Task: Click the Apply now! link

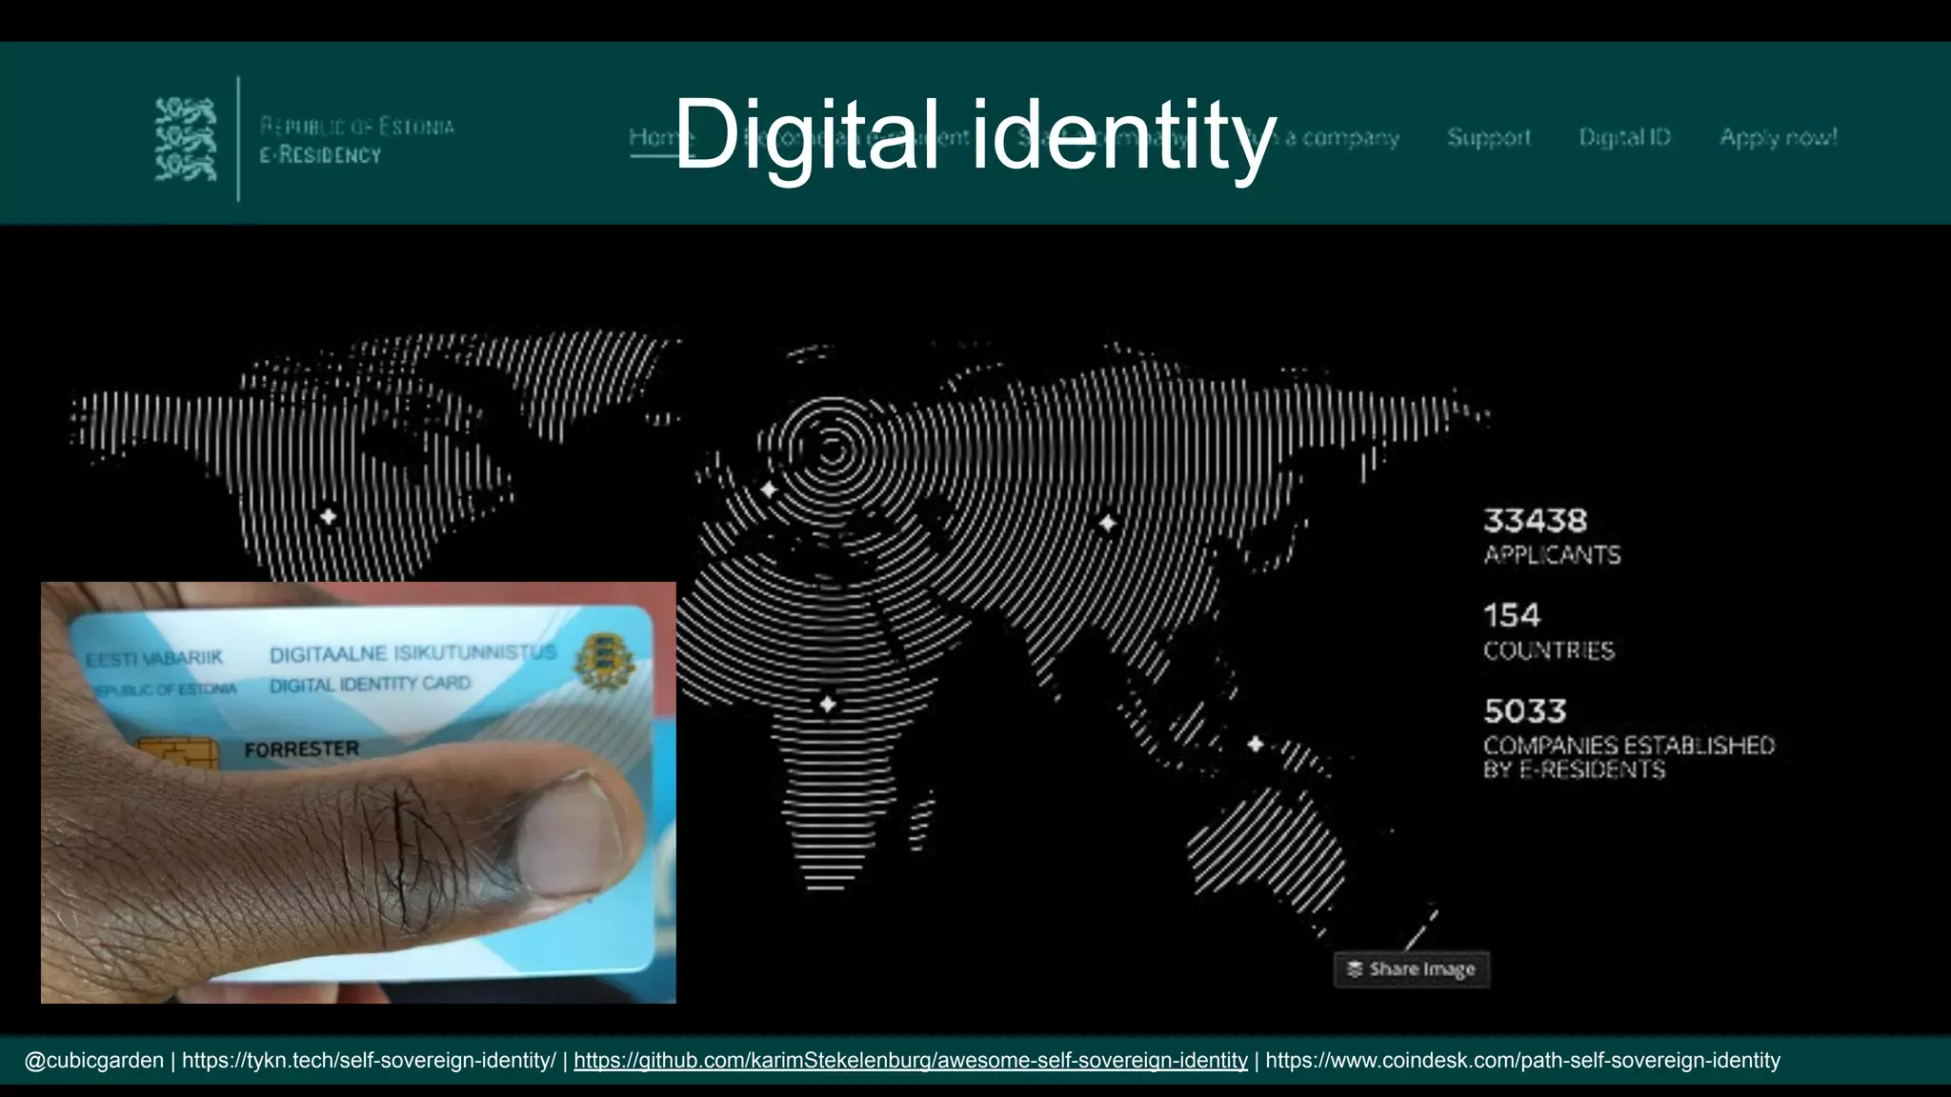Action: pos(1779,137)
